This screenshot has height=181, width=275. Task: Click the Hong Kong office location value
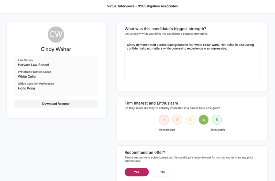click(26, 88)
